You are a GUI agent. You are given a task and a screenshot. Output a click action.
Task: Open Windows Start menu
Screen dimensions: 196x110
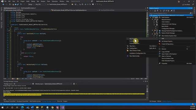(x=2, y=107)
